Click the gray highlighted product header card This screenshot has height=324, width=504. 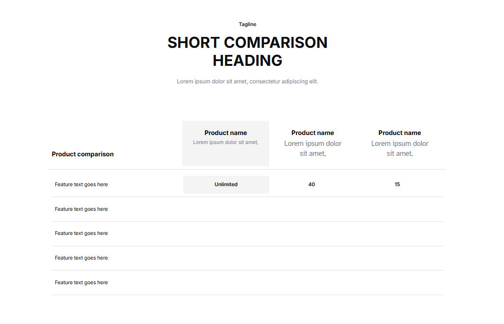point(225,157)
